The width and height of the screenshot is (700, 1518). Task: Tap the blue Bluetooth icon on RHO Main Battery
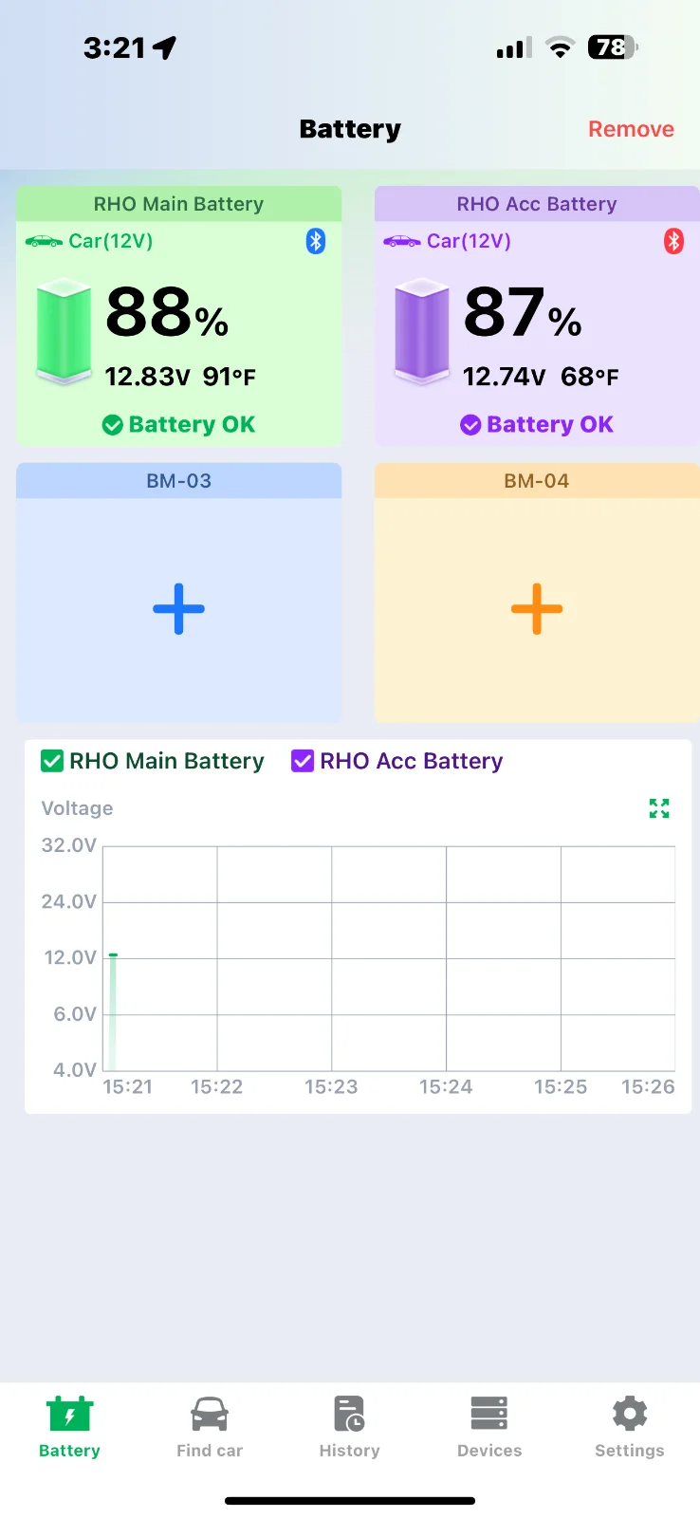316,241
